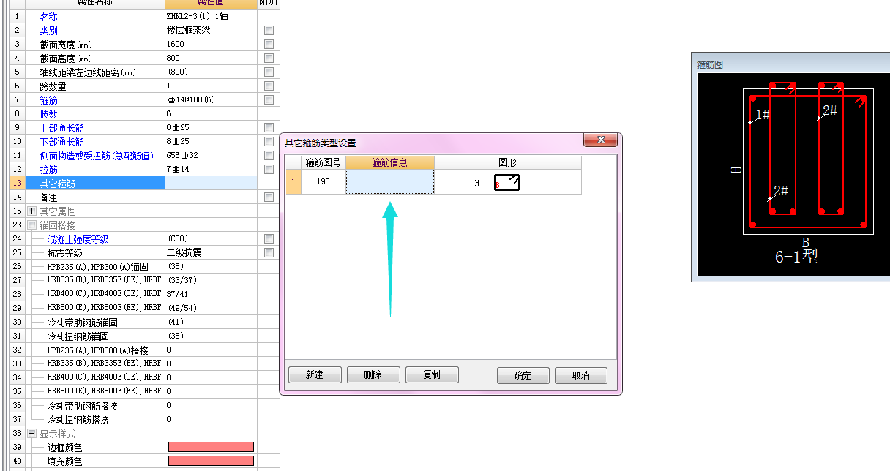Click the 上部通长筋 property label
Screen dimensions: 890x471
click(62, 128)
